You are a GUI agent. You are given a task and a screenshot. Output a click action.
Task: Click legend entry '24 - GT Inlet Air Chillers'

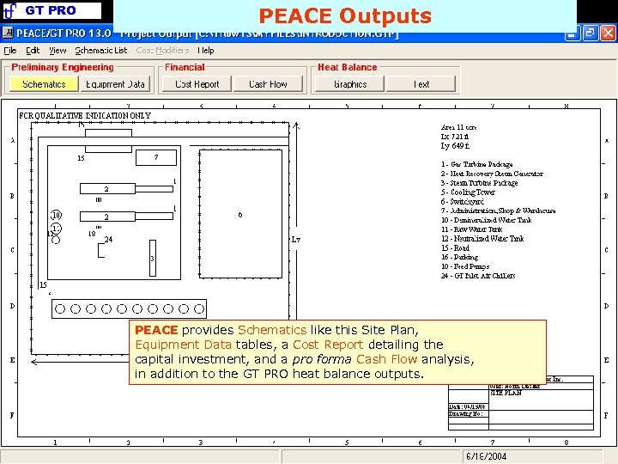pos(478,276)
